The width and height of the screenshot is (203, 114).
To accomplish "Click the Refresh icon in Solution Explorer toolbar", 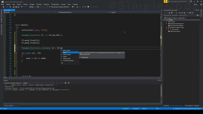I will pos(180,13).
